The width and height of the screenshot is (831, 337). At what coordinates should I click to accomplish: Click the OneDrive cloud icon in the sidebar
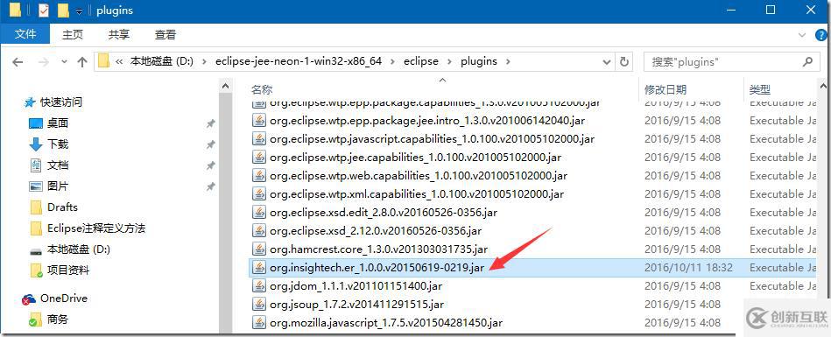pyautogui.click(x=29, y=298)
